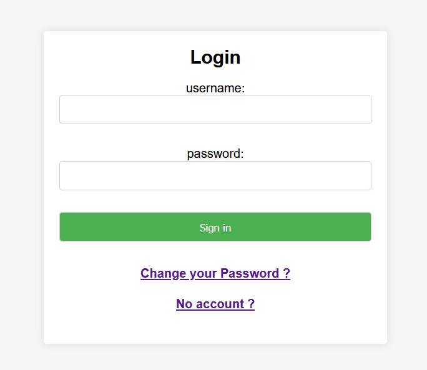Click the password label text

tap(215, 154)
